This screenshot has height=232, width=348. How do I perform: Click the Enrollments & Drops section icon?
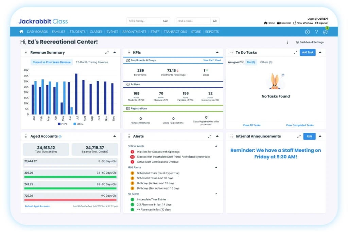point(128,60)
